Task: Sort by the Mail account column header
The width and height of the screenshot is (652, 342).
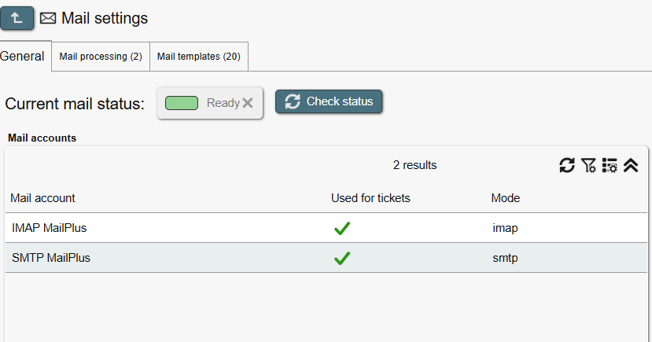Action: (x=43, y=198)
